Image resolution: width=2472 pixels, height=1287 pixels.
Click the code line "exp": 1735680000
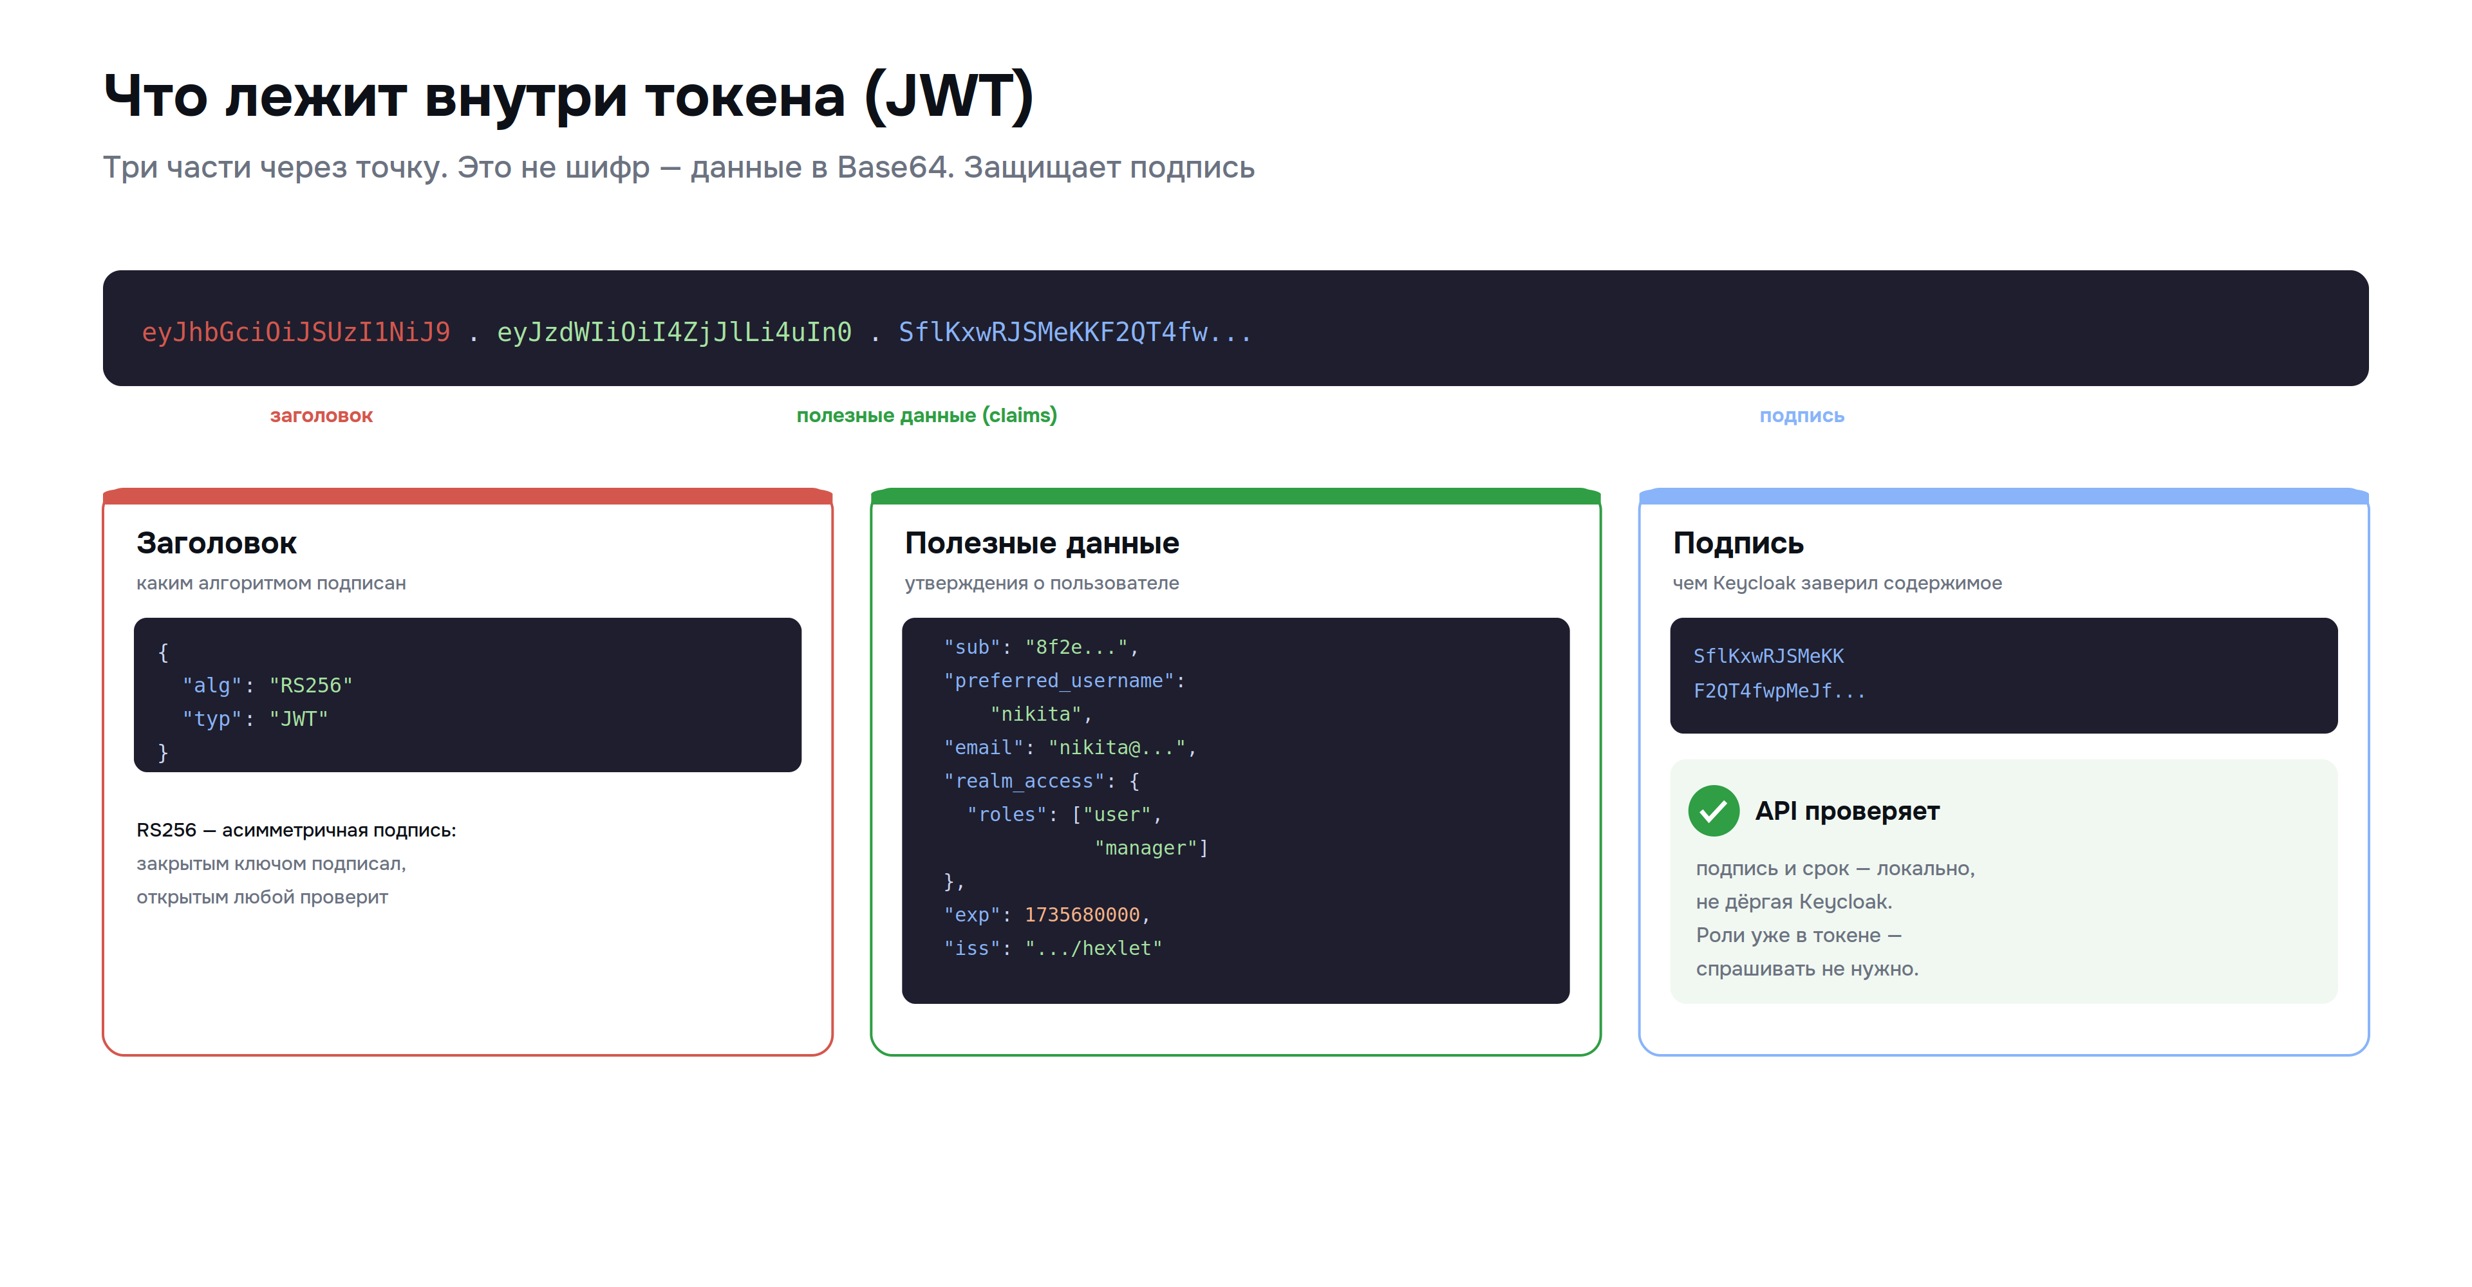(1046, 915)
